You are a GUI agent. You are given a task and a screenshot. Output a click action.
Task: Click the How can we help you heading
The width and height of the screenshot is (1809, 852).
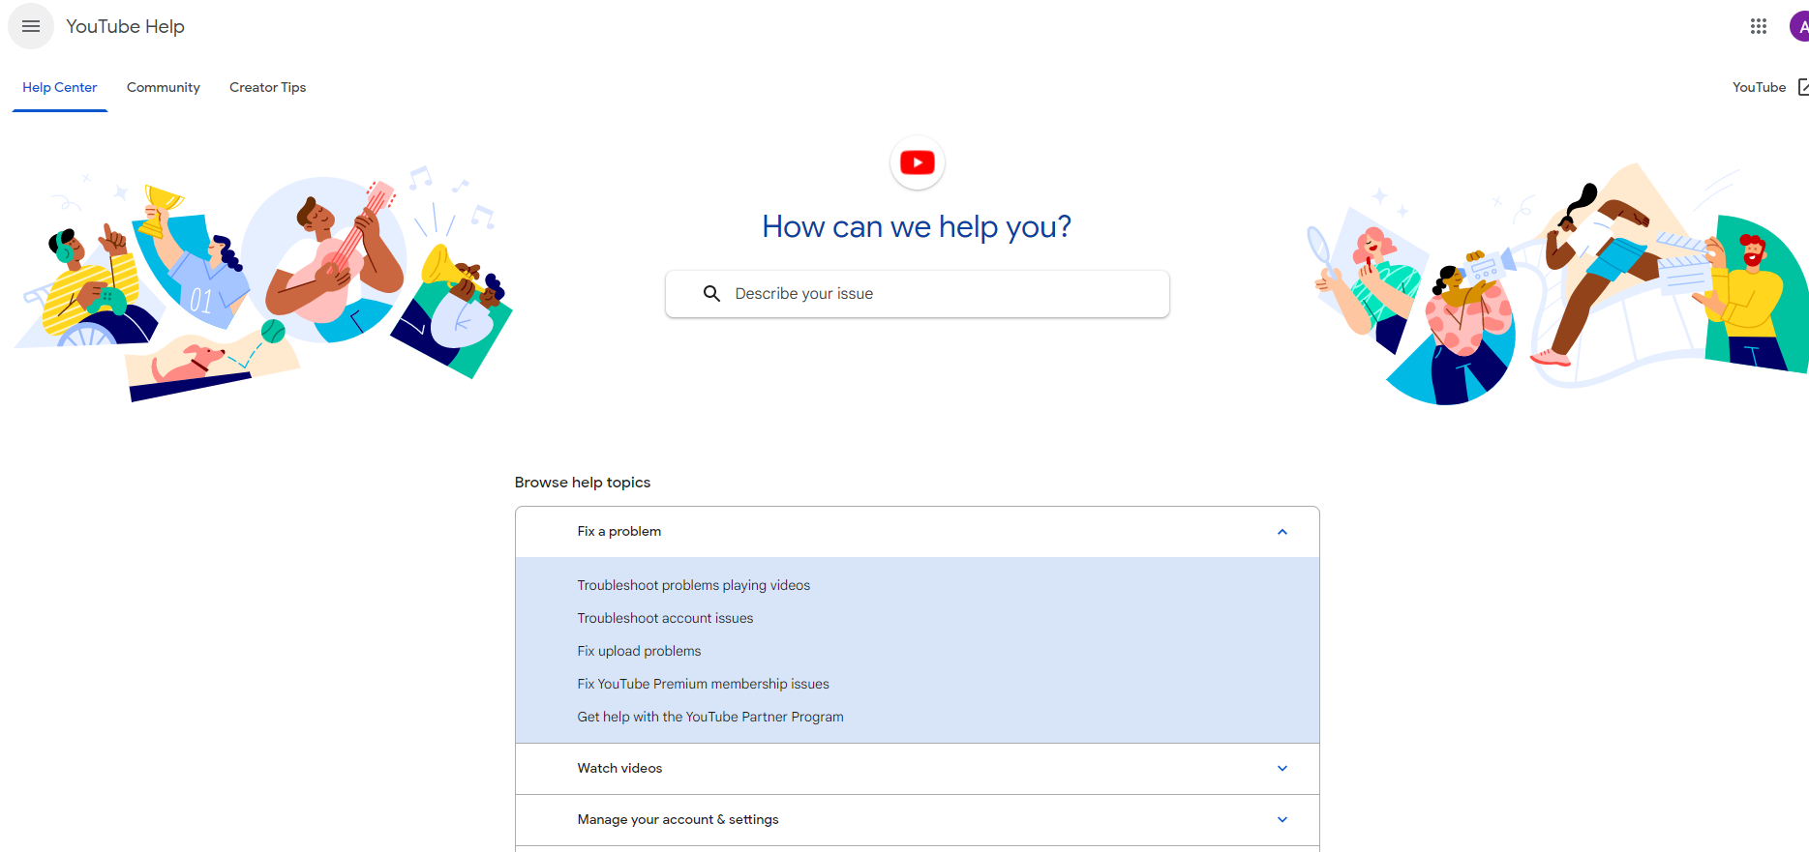tap(917, 226)
